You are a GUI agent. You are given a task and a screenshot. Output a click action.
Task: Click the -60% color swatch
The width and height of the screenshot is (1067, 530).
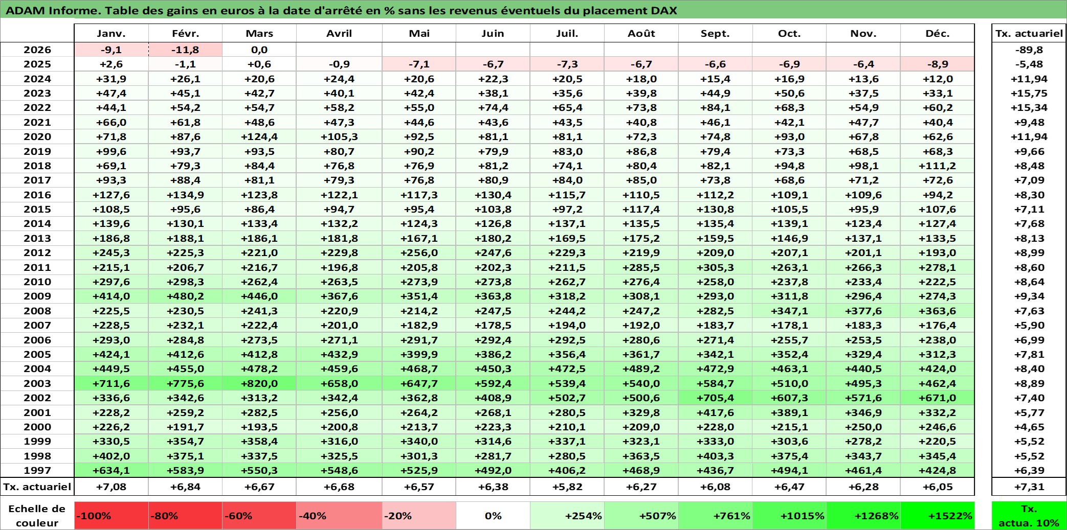tap(259, 516)
